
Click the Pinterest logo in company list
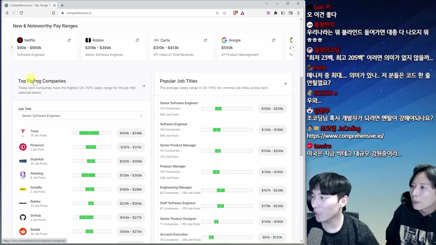click(x=23, y=147)
